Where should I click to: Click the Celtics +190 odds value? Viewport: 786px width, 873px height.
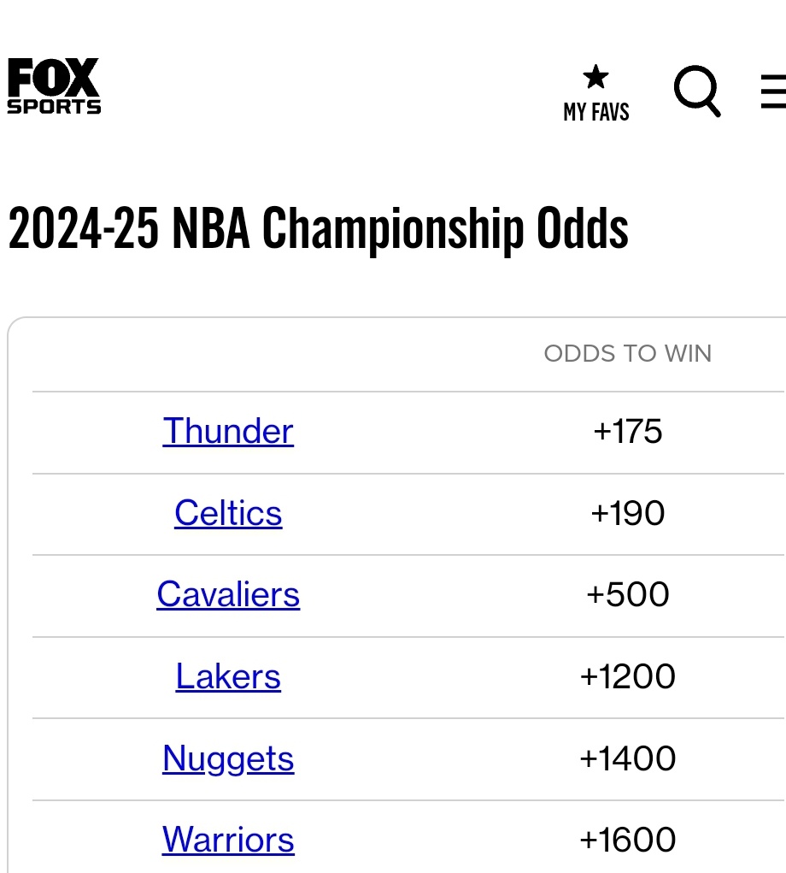point(628,513)
